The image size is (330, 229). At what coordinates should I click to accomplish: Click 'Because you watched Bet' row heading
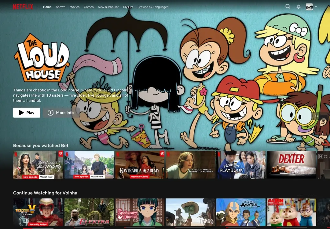41,146
